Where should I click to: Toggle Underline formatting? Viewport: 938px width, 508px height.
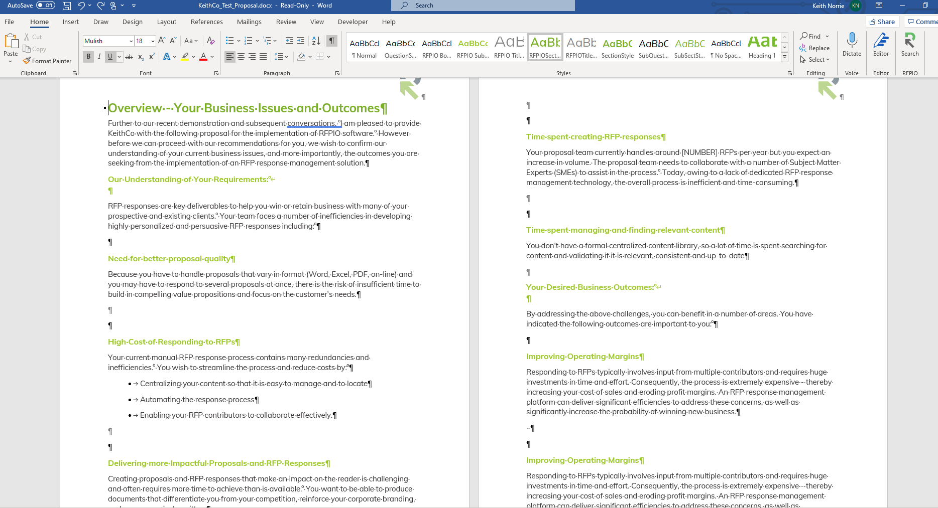pyautogui.click(x=110, y=57)
